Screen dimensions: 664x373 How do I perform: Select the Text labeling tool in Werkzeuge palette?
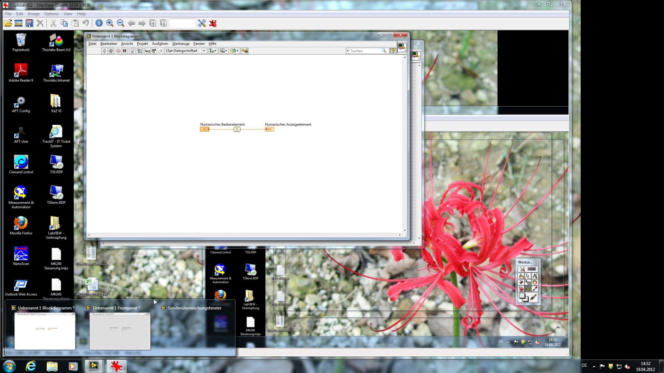point(535,276)
